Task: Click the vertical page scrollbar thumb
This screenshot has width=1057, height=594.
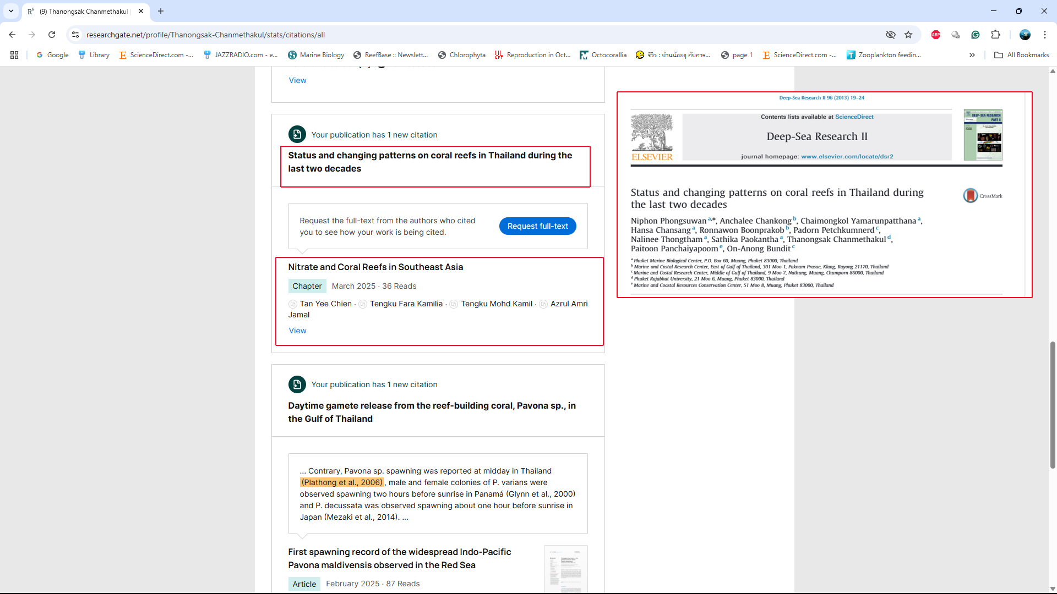Action: click(1053, 404)
